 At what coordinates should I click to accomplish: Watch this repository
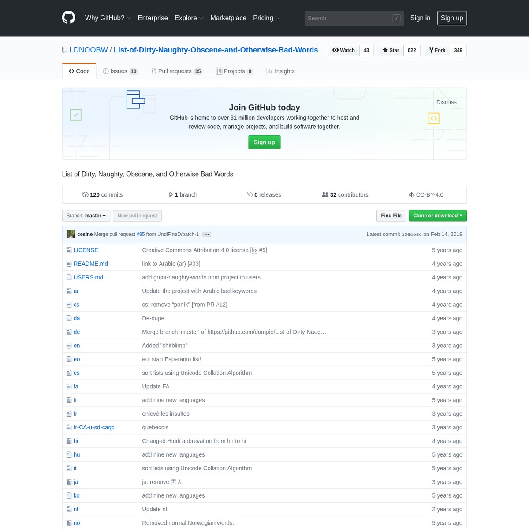344,50
